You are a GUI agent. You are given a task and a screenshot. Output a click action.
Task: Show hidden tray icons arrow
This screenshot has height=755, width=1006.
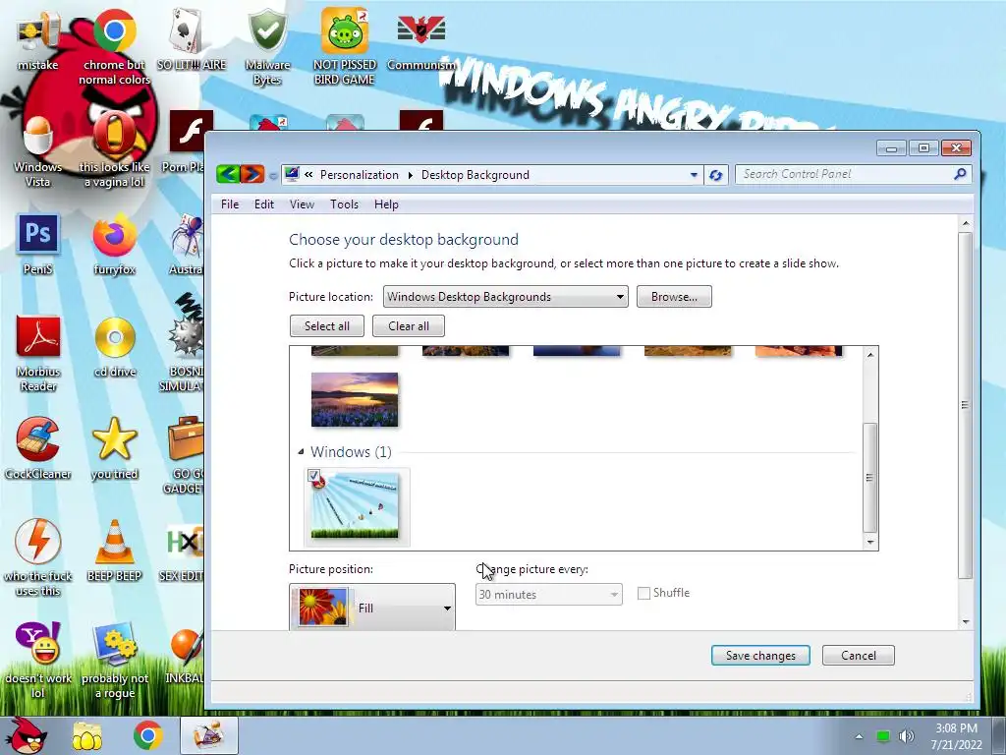pos(859,736)
